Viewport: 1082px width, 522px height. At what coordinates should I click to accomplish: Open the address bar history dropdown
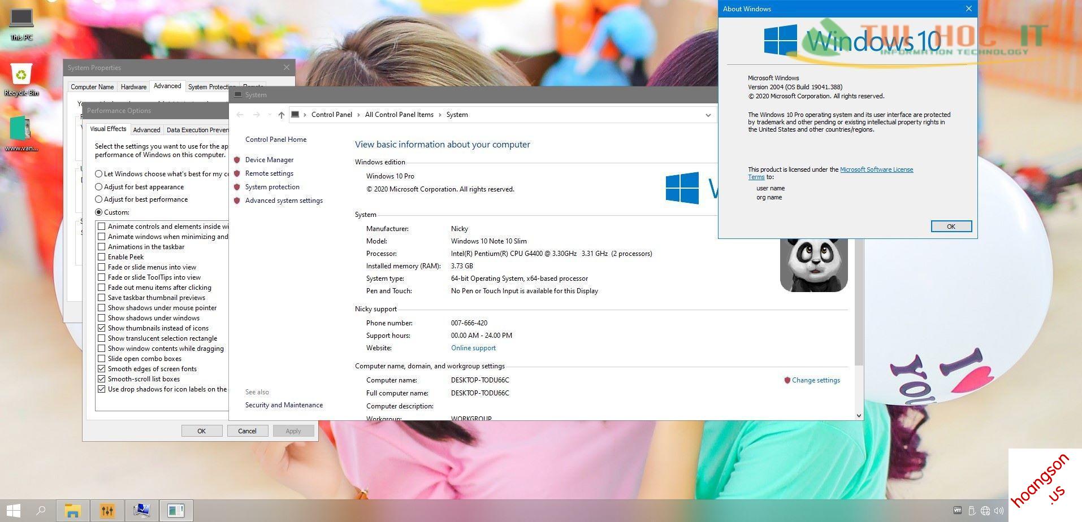[708, 115]
